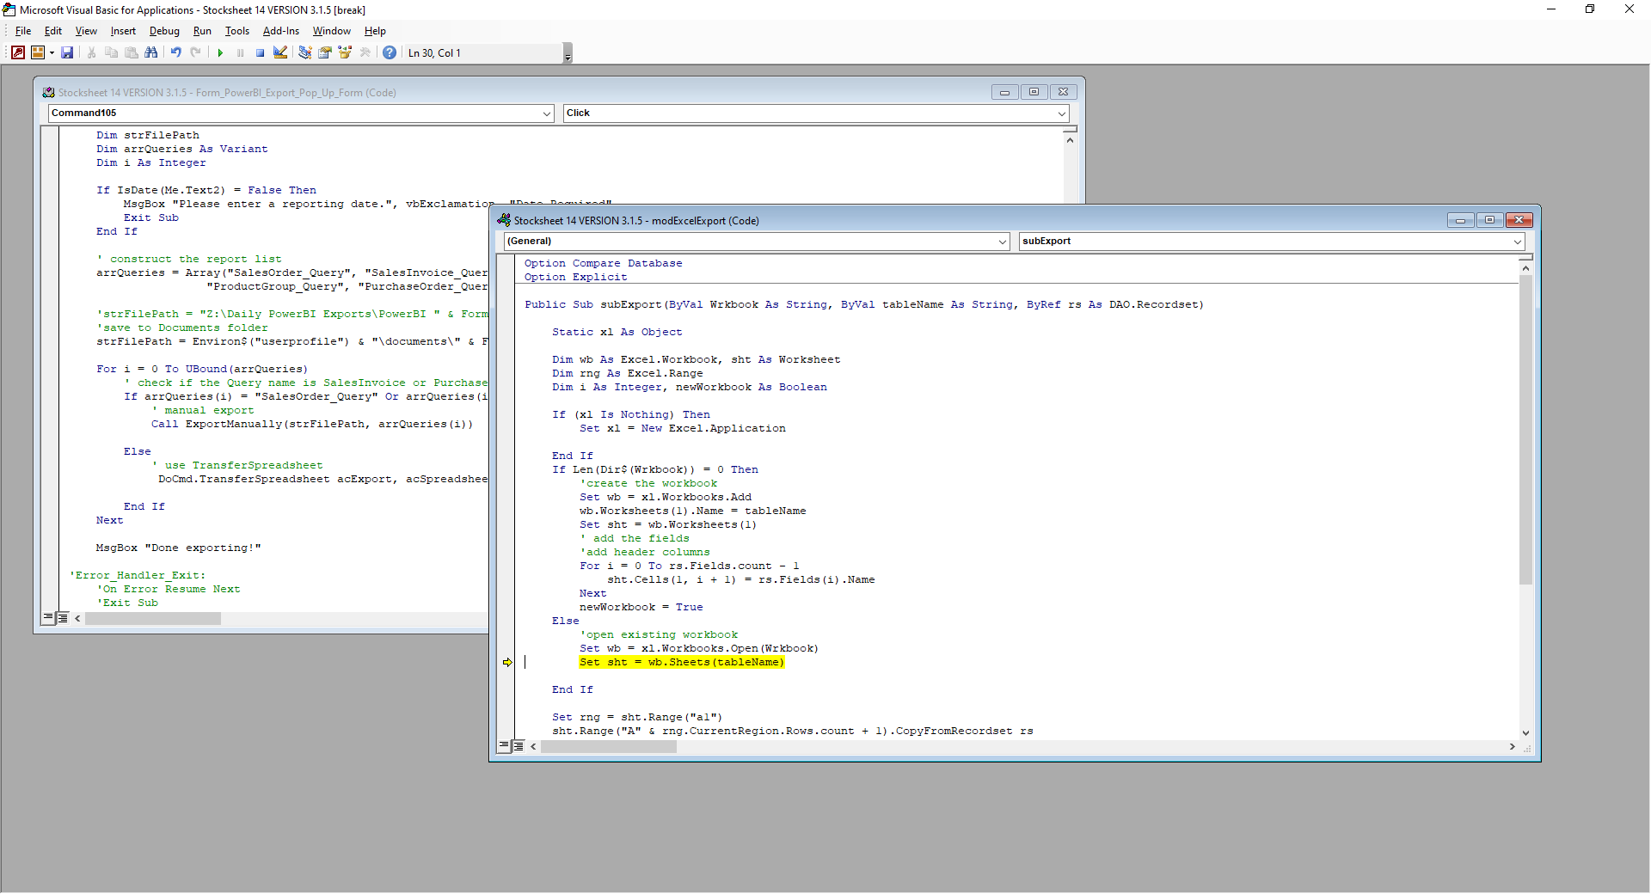Click the Insert Module icon
Image resolution: width=1651 pixels, height=894 pixels.
[37, 52]
